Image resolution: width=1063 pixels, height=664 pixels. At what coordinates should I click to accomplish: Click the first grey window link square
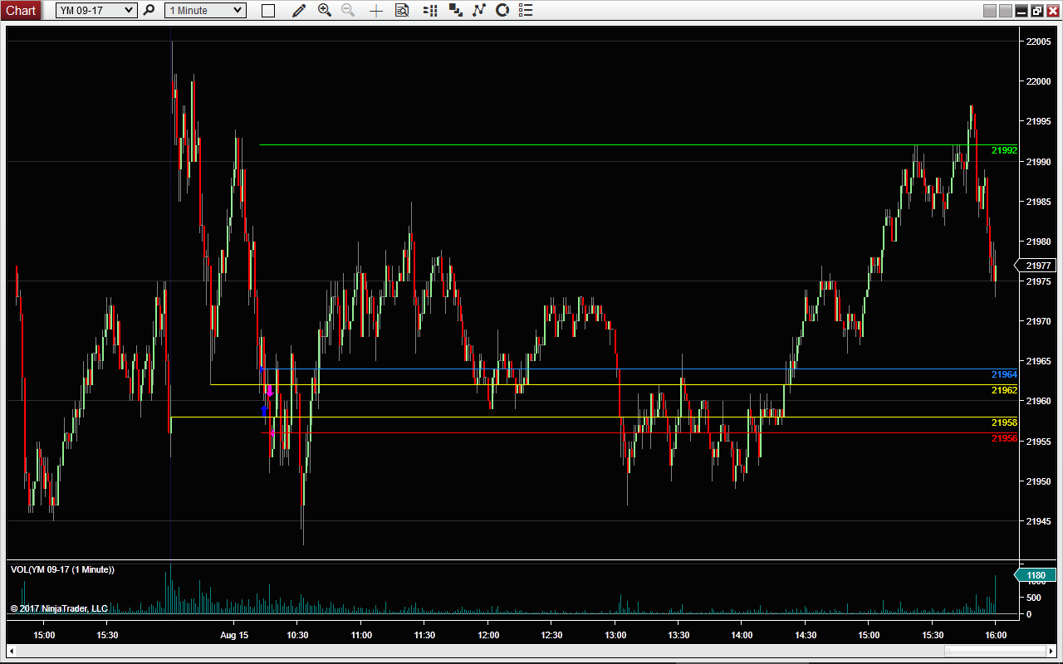point(989,11)
